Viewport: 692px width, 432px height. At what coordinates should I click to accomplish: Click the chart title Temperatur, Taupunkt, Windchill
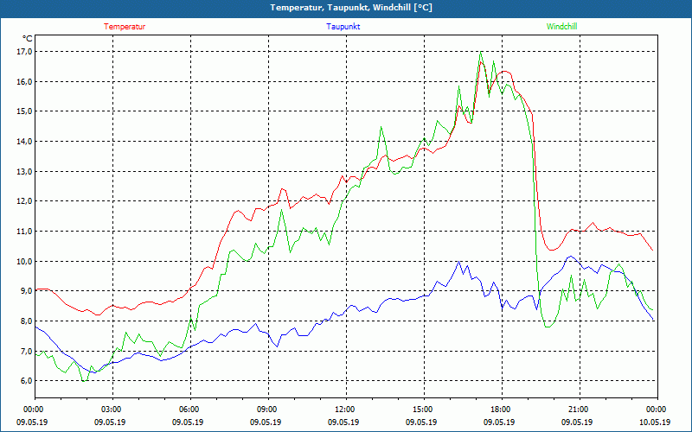pos(351,8)
